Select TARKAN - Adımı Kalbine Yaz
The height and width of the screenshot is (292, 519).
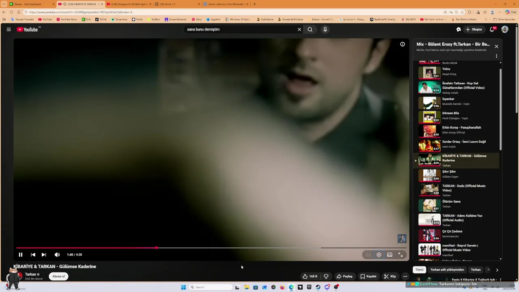click(x=456, y=220)
